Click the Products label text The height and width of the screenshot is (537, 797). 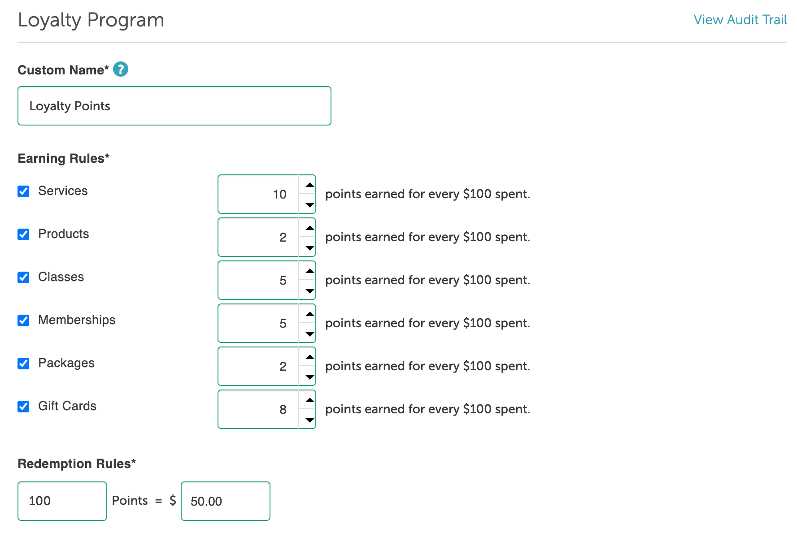pyautogui.click(x=64, y=234)
